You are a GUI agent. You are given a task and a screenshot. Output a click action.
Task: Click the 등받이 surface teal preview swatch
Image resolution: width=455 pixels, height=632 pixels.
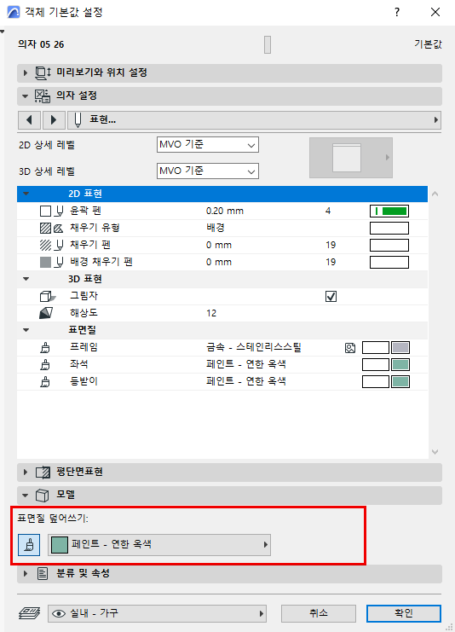400,382
